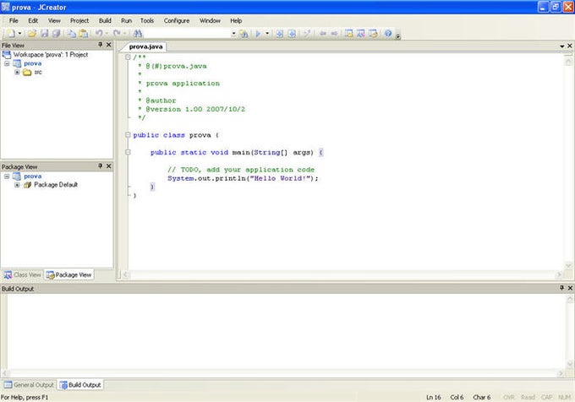Click the Undo toolbar icon

(99, 34)
